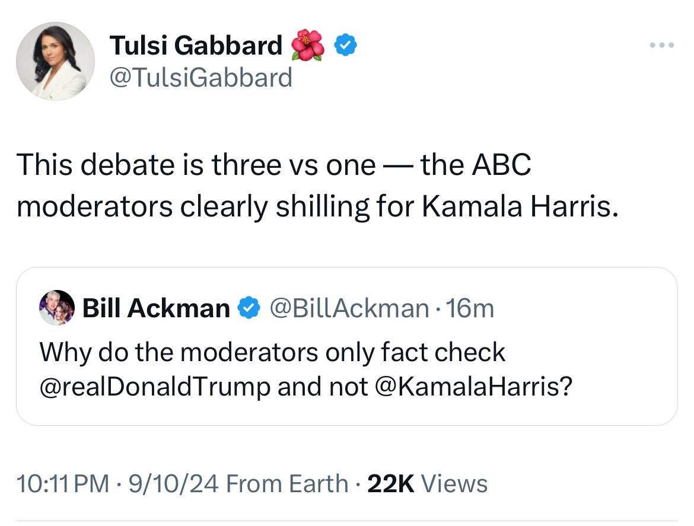Click the From Earth location label
Screen dimensions: 694x526
tap(287, 483)
